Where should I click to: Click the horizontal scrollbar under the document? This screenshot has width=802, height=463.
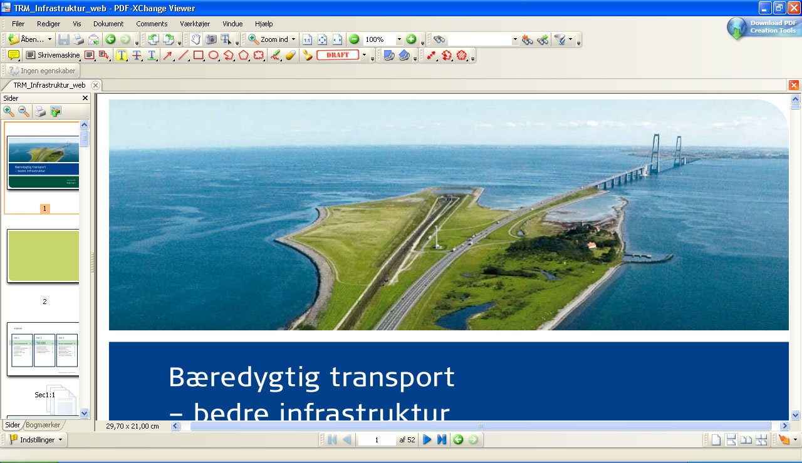tap(480, 426)
